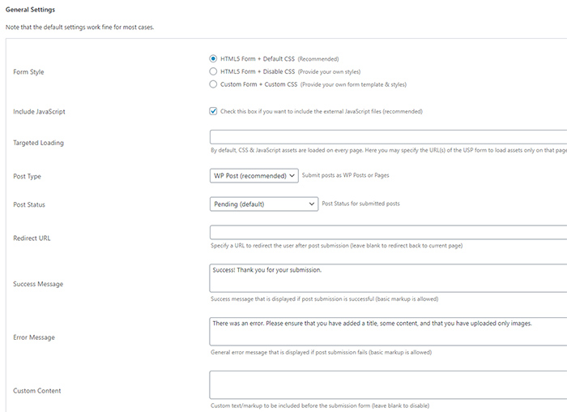This screenshot has width=567, height=412.
Task: Uncheck the Include JavaScript checkbox
Action: tap(213, 111)
